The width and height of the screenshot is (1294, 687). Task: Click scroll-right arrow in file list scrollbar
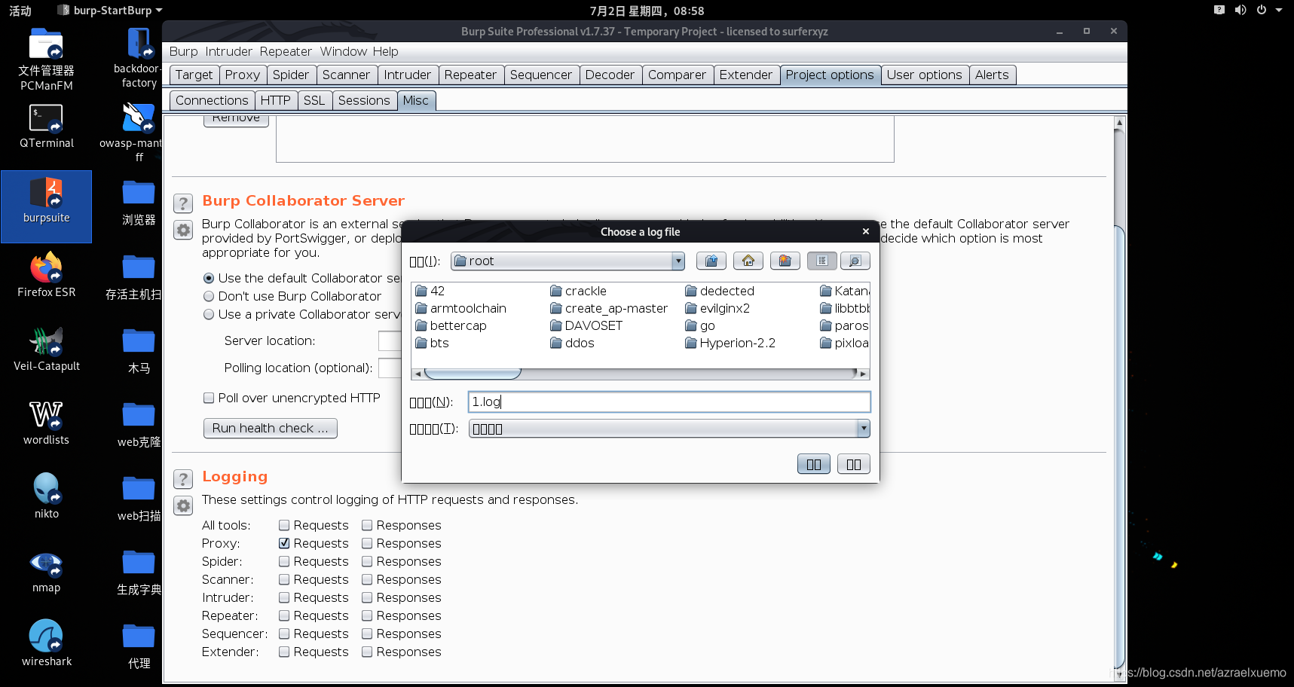[x=863, y=374]
